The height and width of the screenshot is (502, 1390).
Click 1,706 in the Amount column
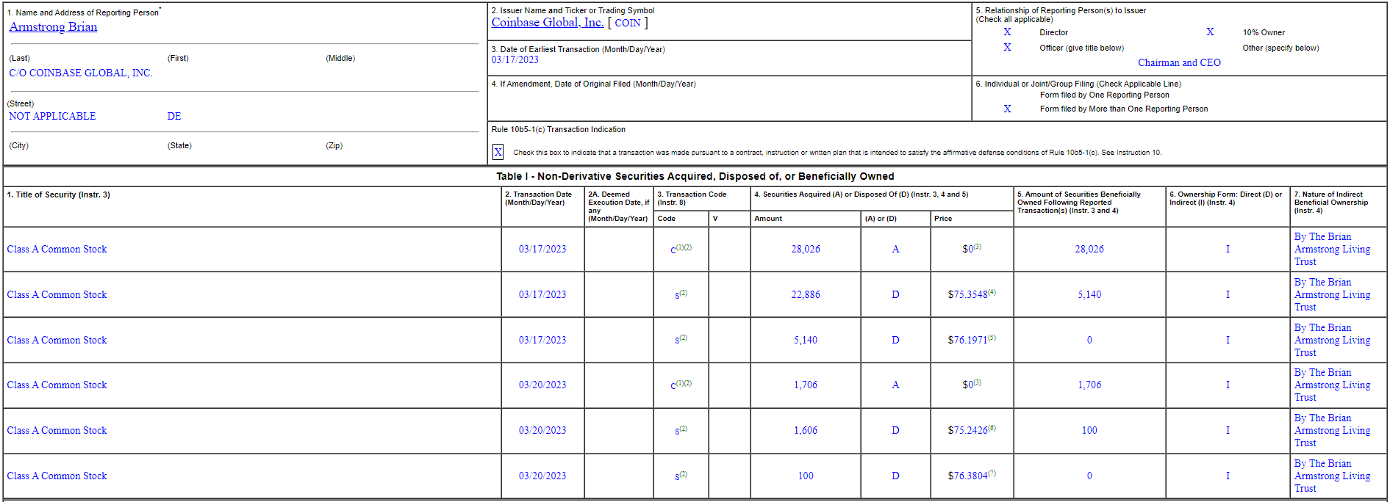click(806, 385)
